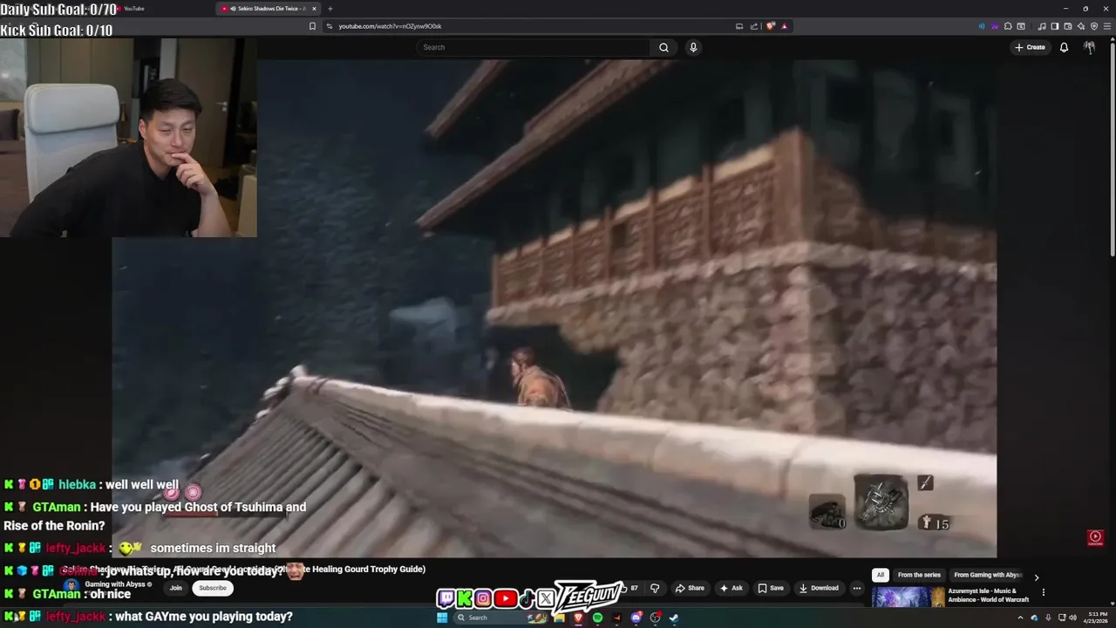Open the browser extensions puzzle icon
The height and width of the screenshot is (628, 1116).
pos(1008,26)
